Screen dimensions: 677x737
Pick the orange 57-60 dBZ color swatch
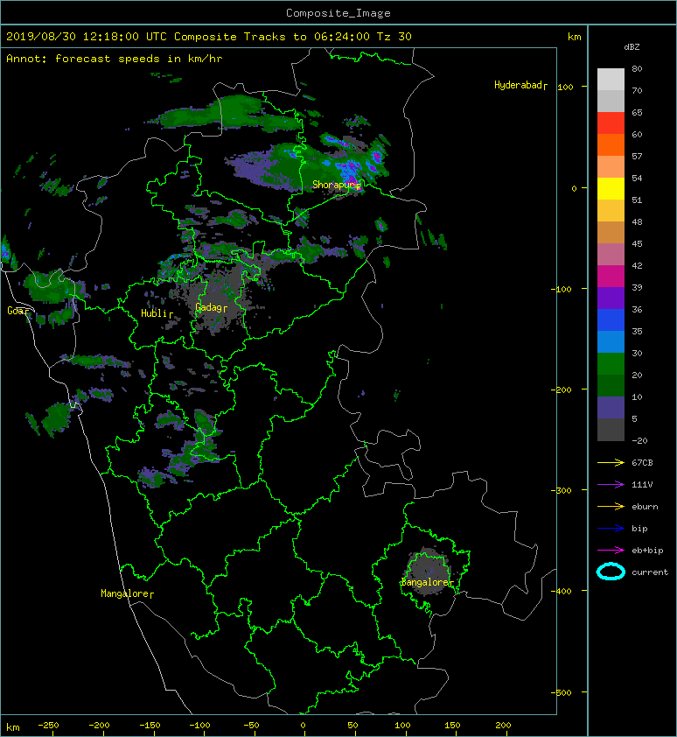[611, 145]
